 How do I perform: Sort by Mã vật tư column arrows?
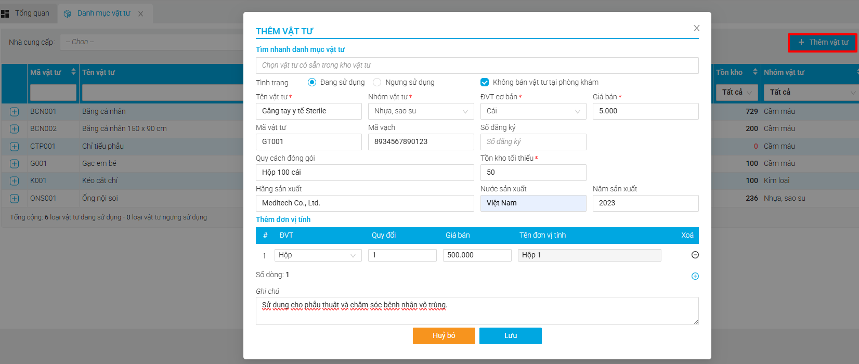73,72
